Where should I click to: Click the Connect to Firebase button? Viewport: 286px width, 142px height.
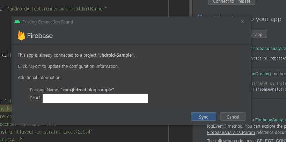point(232,2)
